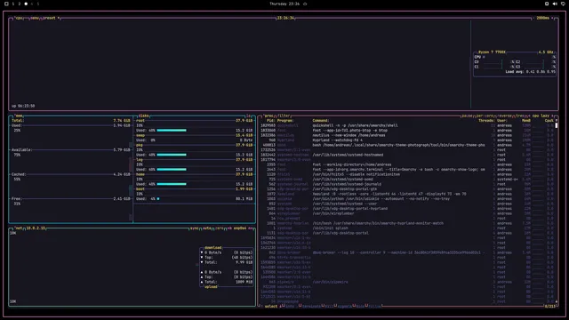This screenshot has height=320, width=569.
Task: Toggle auto scaling in net box
Action: (x=207, y=228)
